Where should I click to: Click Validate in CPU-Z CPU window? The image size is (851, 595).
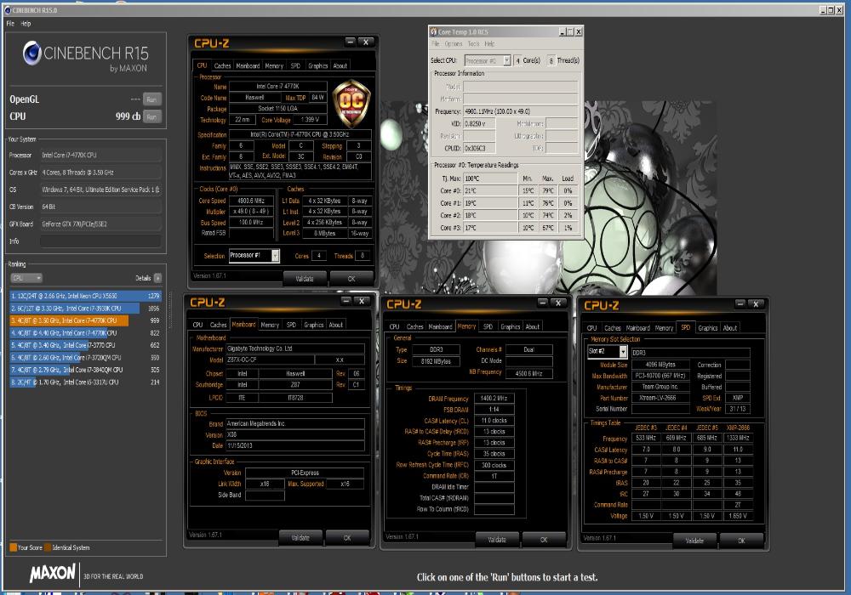tap(305, 279)
